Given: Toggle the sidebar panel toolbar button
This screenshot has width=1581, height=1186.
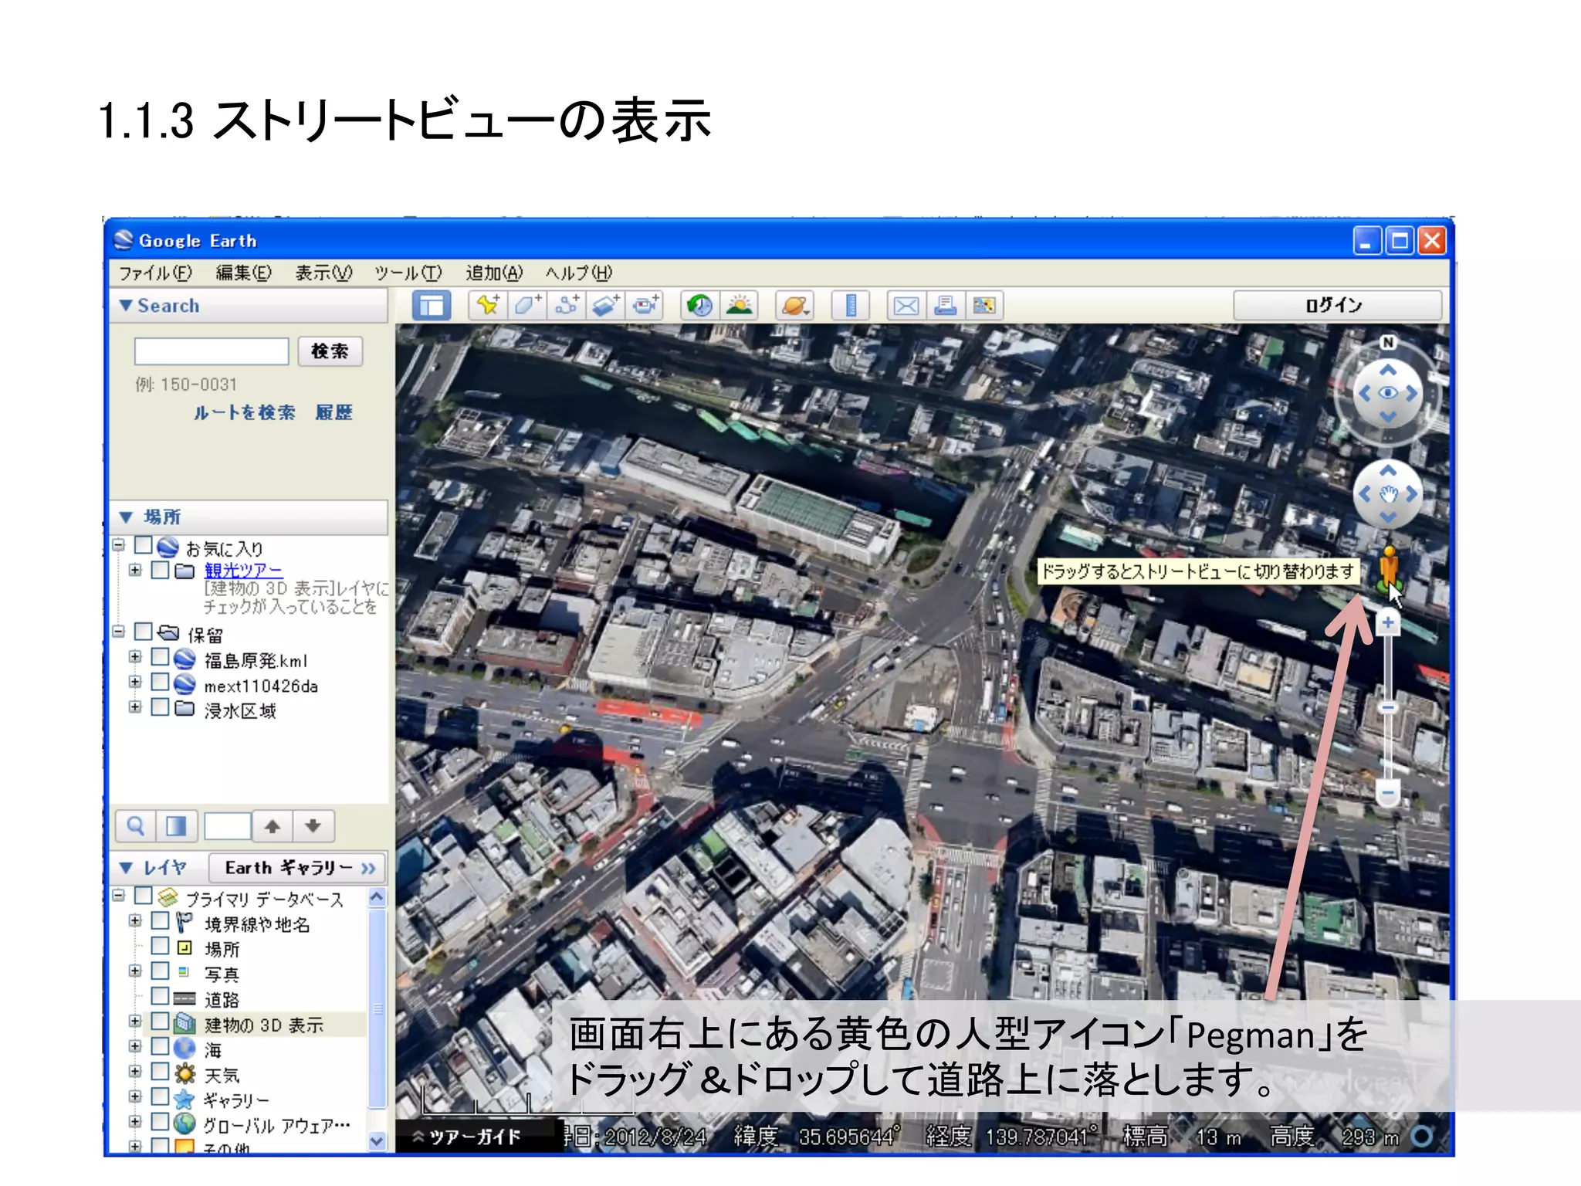Looking at the screenshot, I should (x=432, y=306).
